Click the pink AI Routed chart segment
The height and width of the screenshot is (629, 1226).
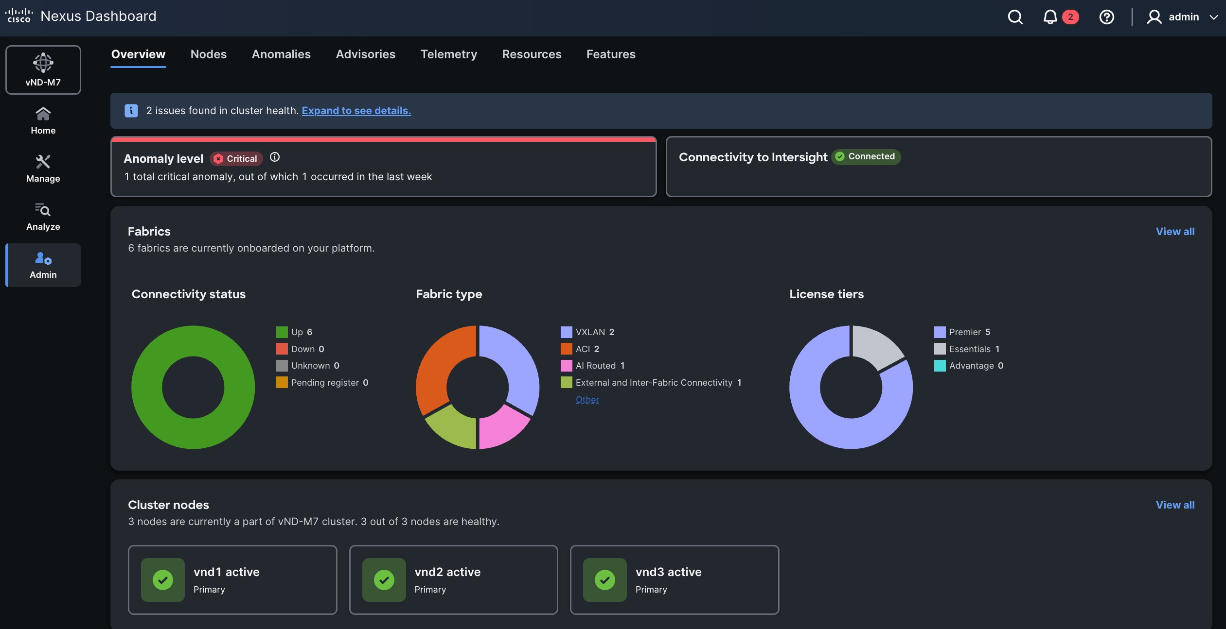501,427
